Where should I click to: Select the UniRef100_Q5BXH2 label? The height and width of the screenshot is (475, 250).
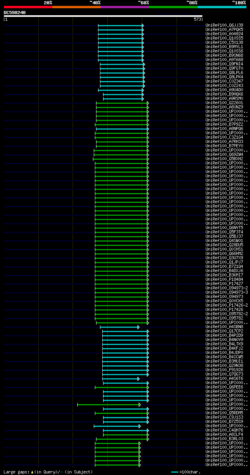tap(224, 159)
